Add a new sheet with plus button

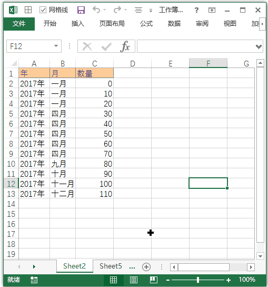coord(146,267)
